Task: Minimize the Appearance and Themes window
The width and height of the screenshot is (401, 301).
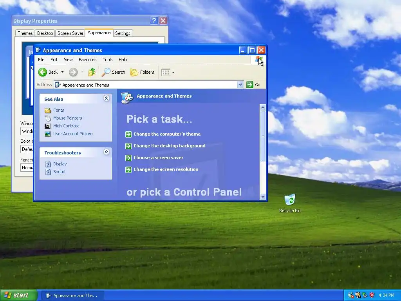Action: 243,50
